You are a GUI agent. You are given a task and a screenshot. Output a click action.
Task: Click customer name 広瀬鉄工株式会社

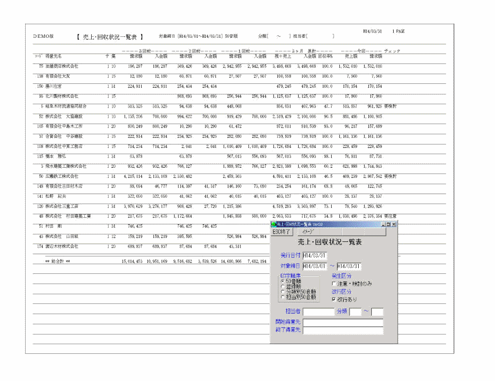point(62,176)
